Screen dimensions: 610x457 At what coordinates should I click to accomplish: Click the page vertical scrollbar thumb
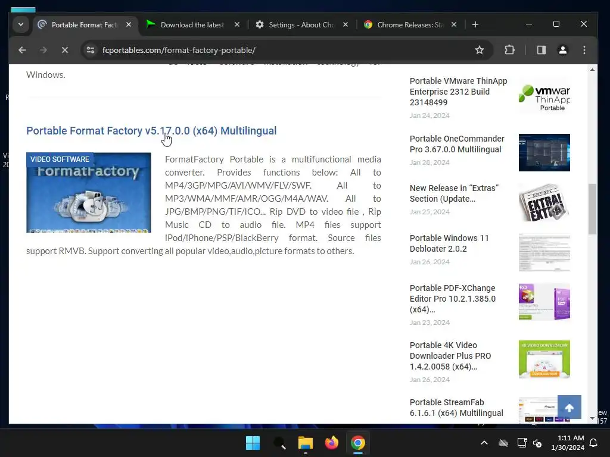pyautogui.click(x=592, y=209)
